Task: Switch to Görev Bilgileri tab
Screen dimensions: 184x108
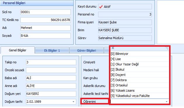Action: click(x=87, y=50)
